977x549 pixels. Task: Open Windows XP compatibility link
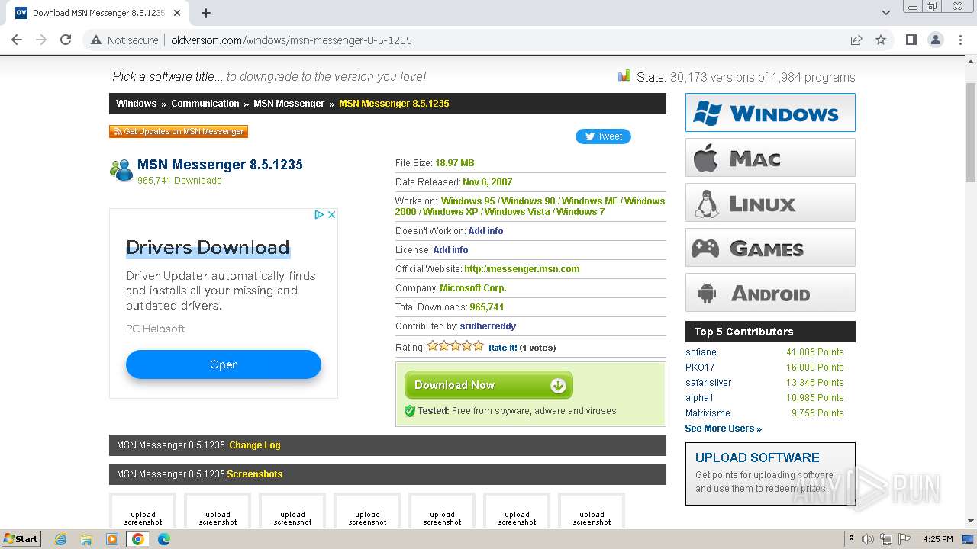pyautogui.click(x=450, y=212)
